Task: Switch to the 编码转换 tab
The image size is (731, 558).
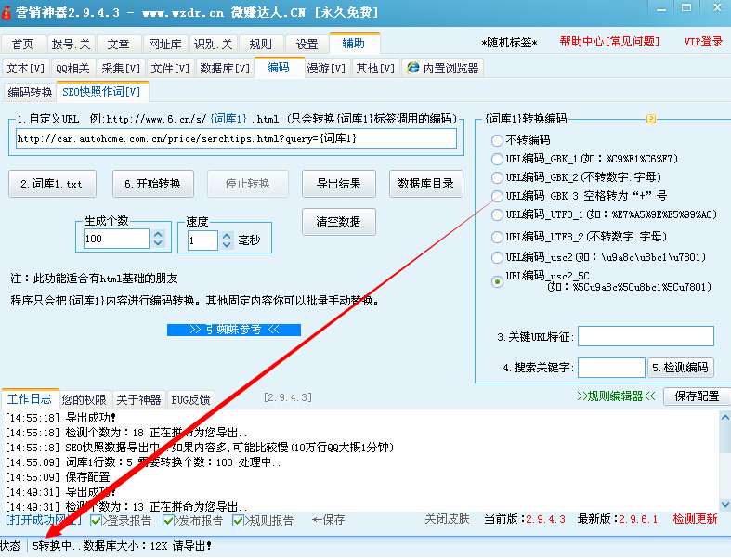Action: click(x=30, y=92)
